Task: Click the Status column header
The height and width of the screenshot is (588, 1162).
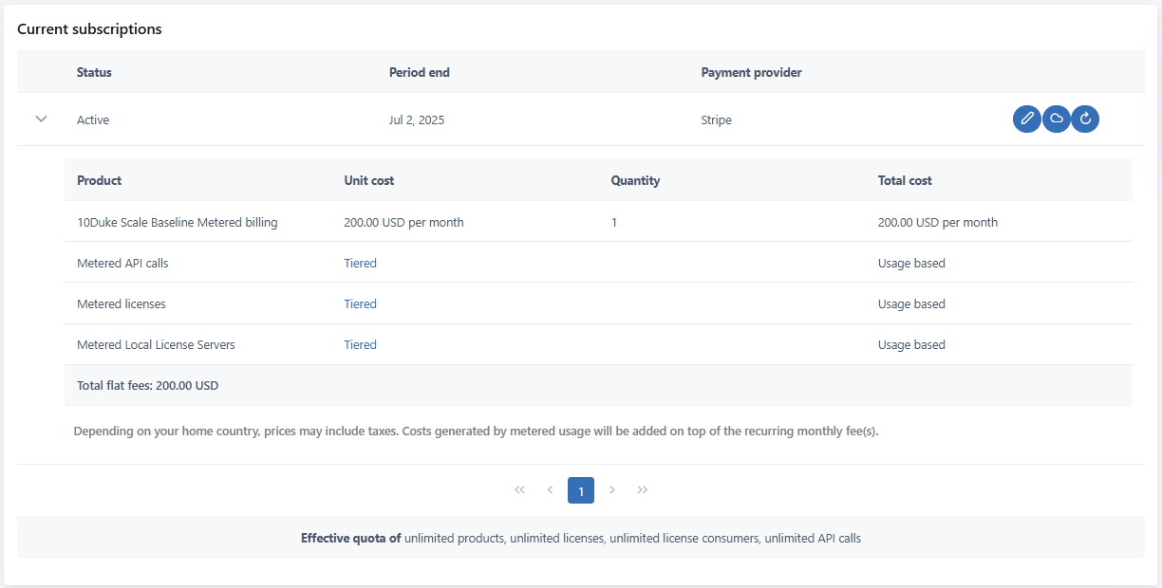Action: click(94, 73)
